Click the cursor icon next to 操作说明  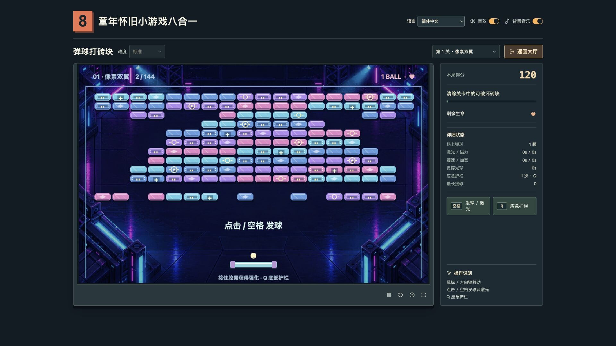(449, 273)
